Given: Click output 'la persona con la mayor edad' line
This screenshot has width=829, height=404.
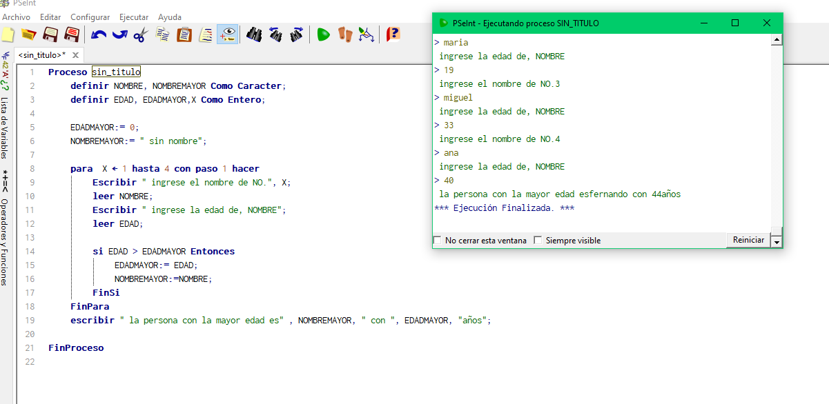Looking at the screenshot, I should (560, 194).
